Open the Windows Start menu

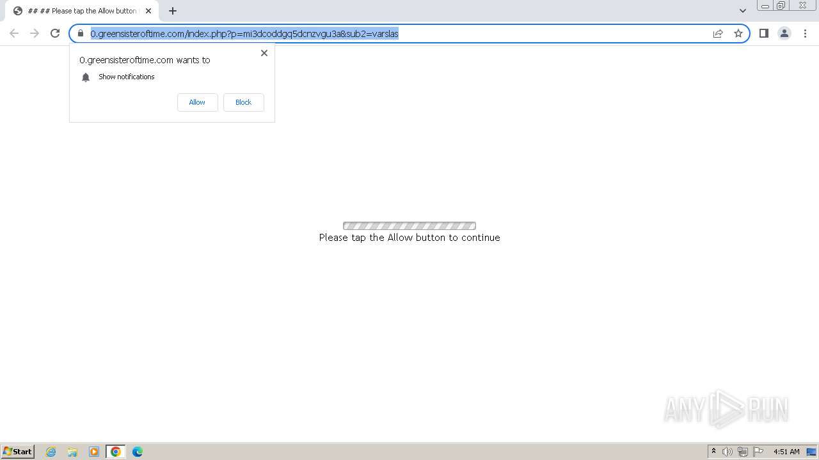18,452
